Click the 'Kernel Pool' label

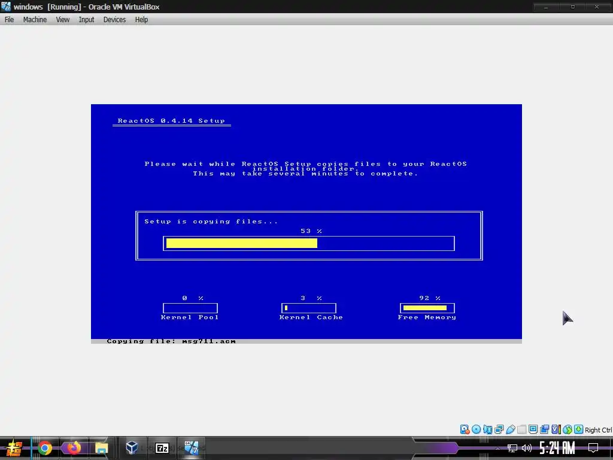[x=190, y=317]
